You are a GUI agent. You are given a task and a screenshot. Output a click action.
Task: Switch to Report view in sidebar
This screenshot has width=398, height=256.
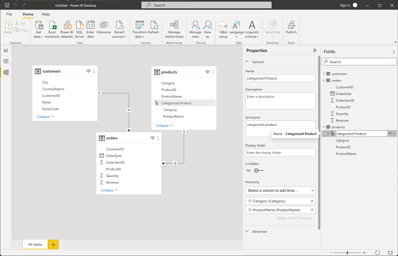[6, 50]
